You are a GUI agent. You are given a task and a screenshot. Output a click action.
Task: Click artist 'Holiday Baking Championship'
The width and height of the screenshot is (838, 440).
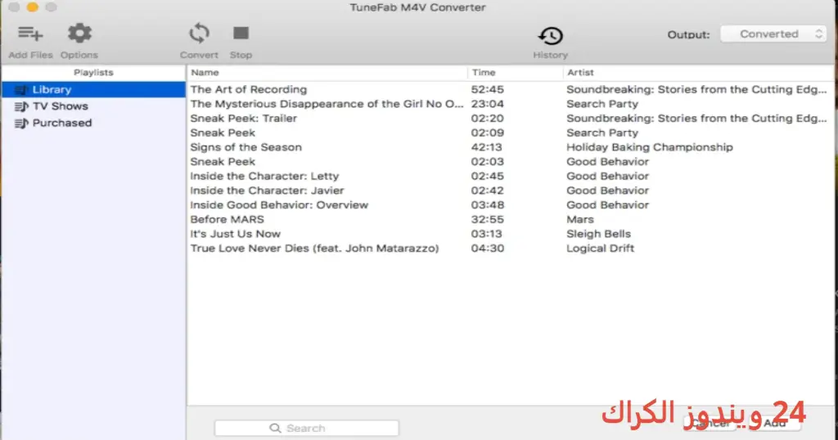click(650, 147)
